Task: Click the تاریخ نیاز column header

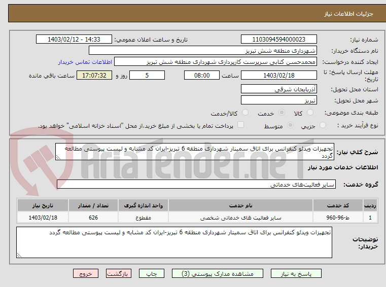Action: click(43, 205)
